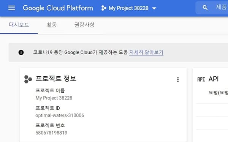Open the hamburger navigation menu
This screenshot has height=142, width=228.
[12, 8]
